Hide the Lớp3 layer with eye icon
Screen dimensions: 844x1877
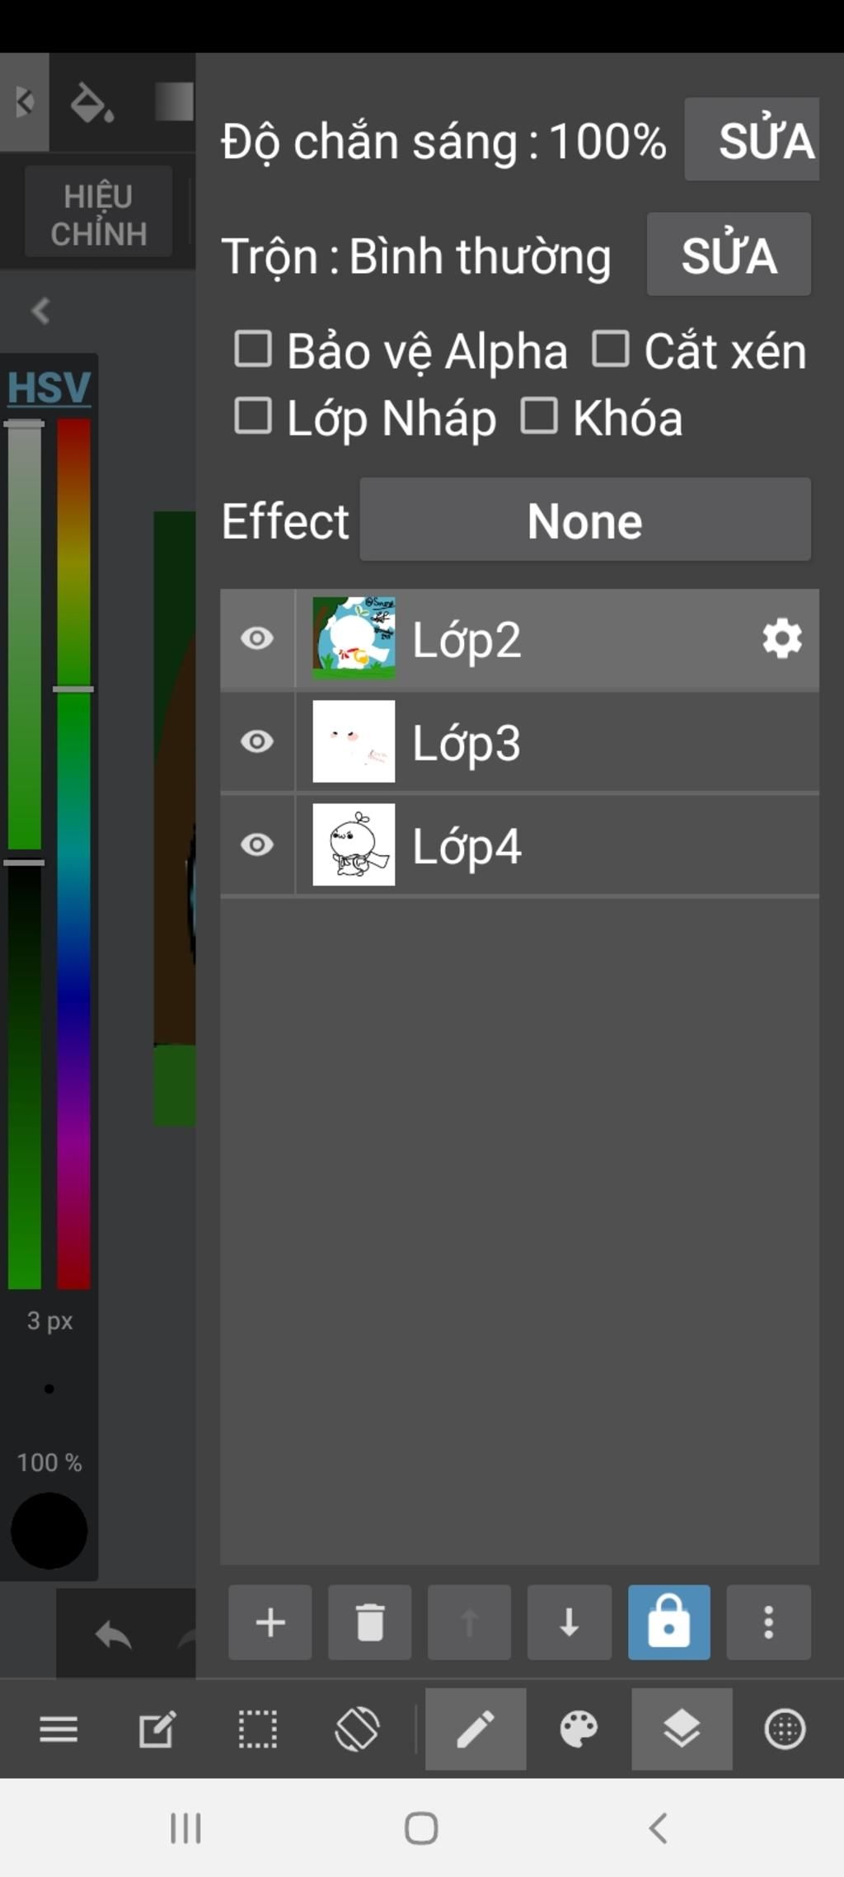click(x=257, y=742)
